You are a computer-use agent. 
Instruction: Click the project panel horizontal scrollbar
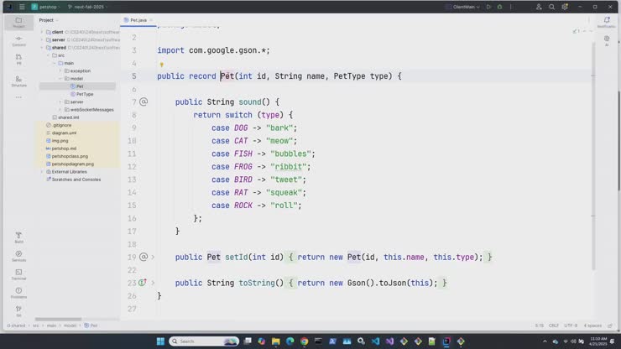(58, 319)
